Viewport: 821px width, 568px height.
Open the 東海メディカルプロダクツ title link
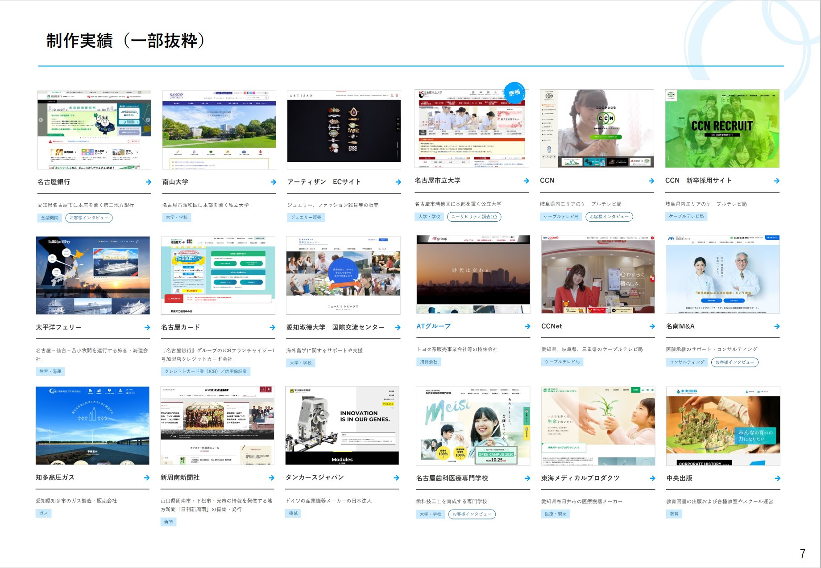580,478
